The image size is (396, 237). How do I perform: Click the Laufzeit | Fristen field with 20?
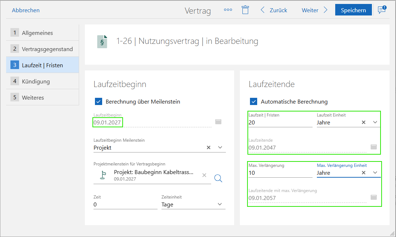280,123
